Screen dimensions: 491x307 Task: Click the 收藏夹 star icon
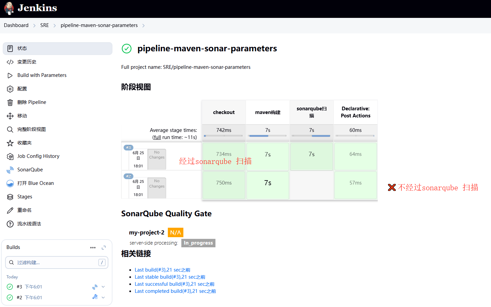tap(10, 143)
